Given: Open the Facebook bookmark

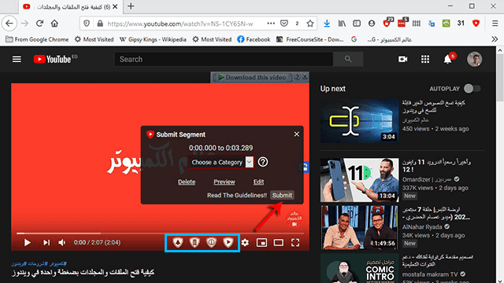Looking at the screenshot, I should click(254, 39).
